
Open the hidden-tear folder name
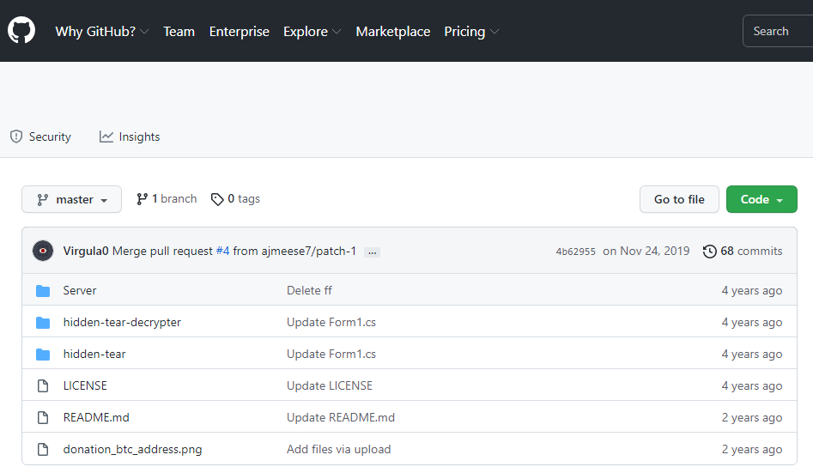pyautogui.click(x=94, y=354)
